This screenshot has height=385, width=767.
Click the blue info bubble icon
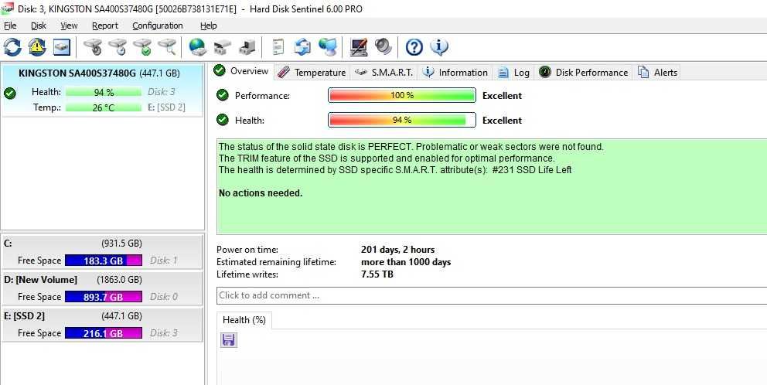coord(438,47)
